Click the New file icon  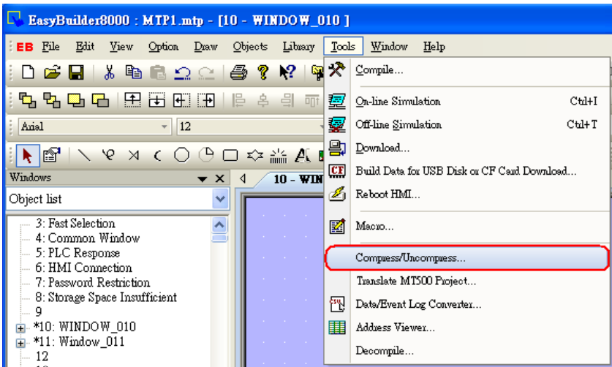[x=28, y=72]
